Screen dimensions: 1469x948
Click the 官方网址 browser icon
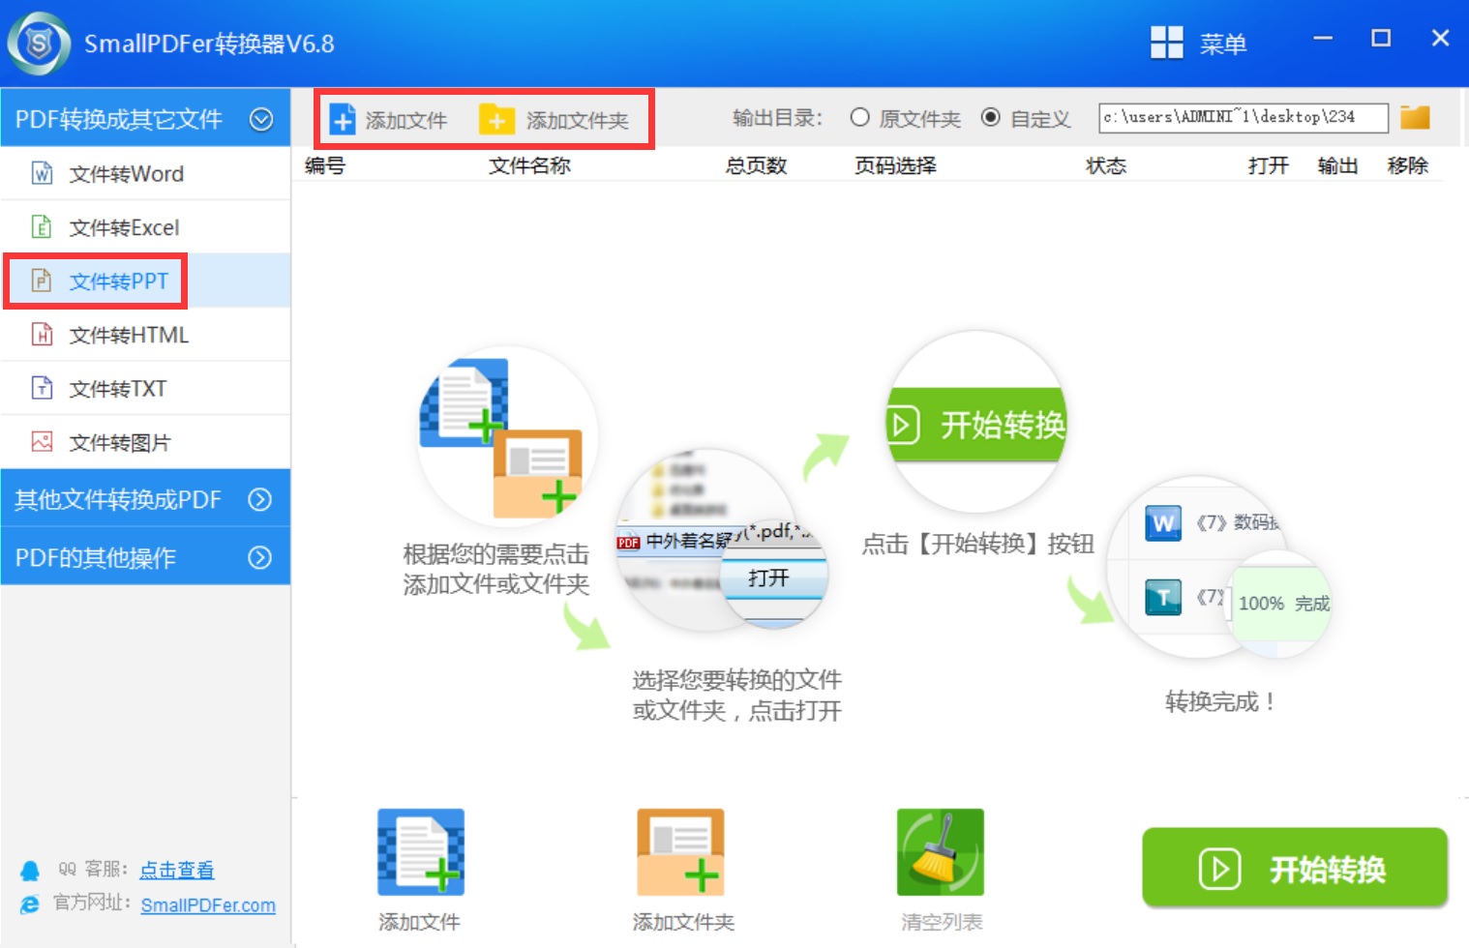click(x=30, y=904)
